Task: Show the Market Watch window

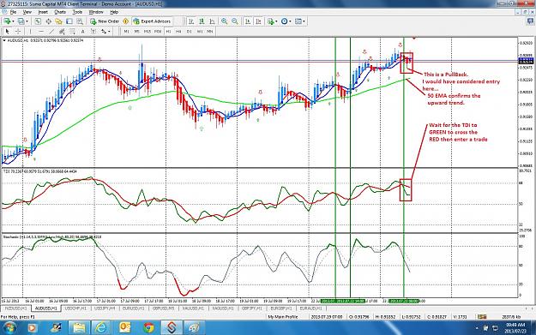Action: (38, 21)
